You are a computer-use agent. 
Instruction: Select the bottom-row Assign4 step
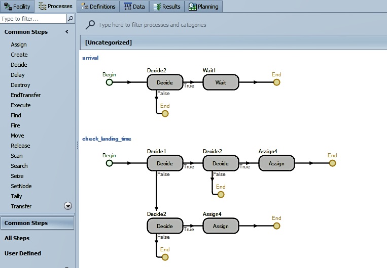click(221, 226)
